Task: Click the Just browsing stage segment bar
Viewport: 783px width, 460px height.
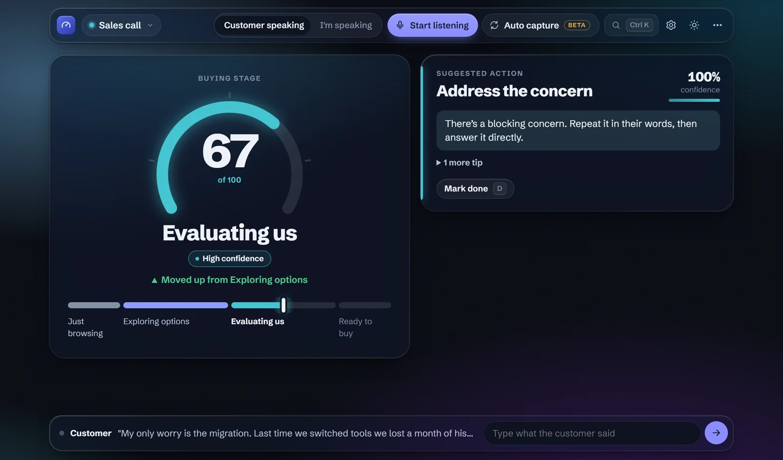Action: (x=94, y=305)
